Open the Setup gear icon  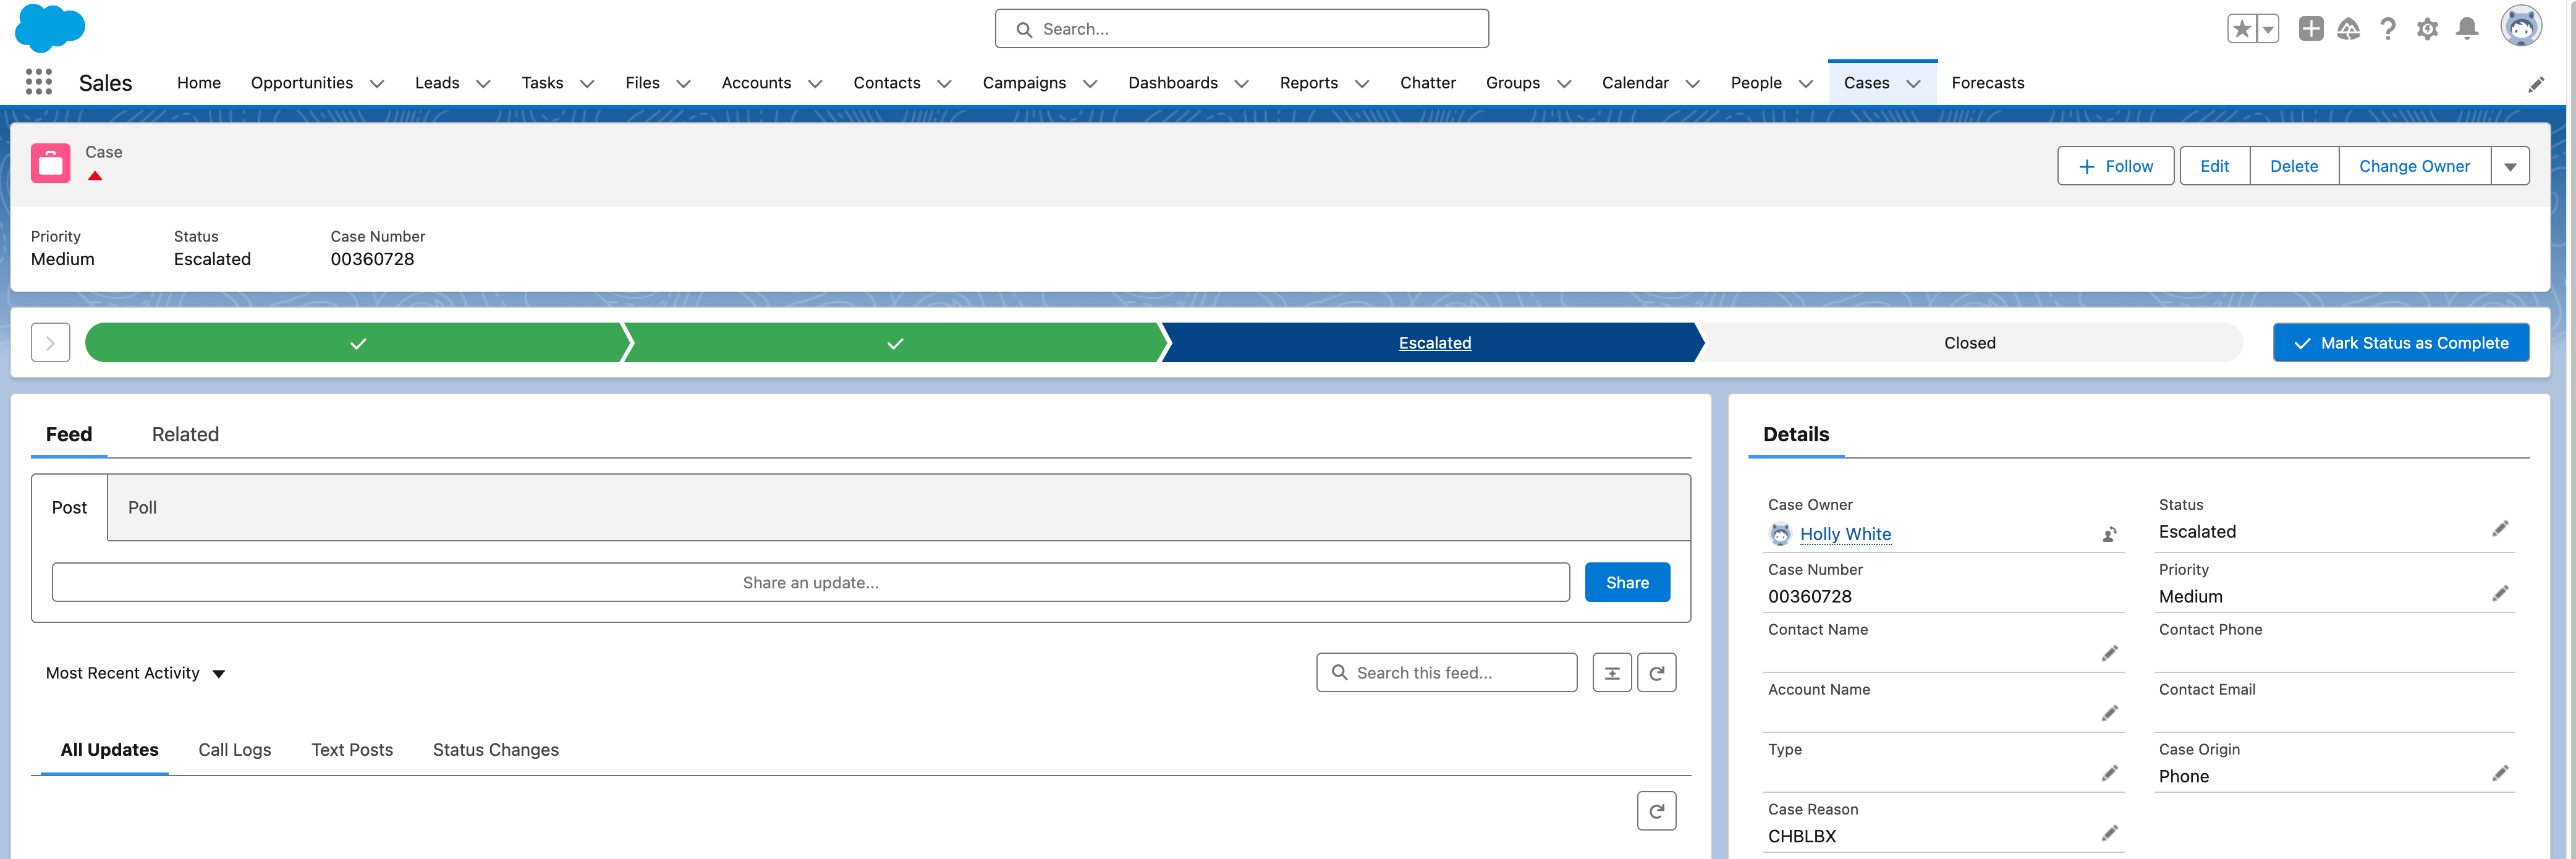(x=2427, y=29)
